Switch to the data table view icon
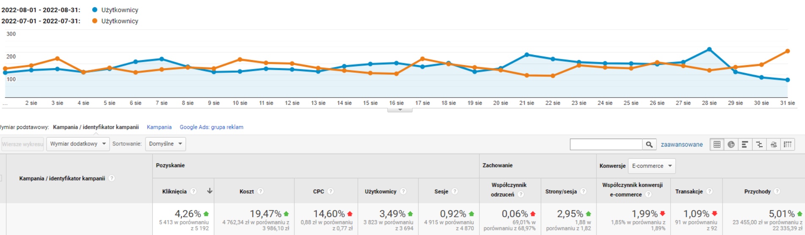 (717, 145)
